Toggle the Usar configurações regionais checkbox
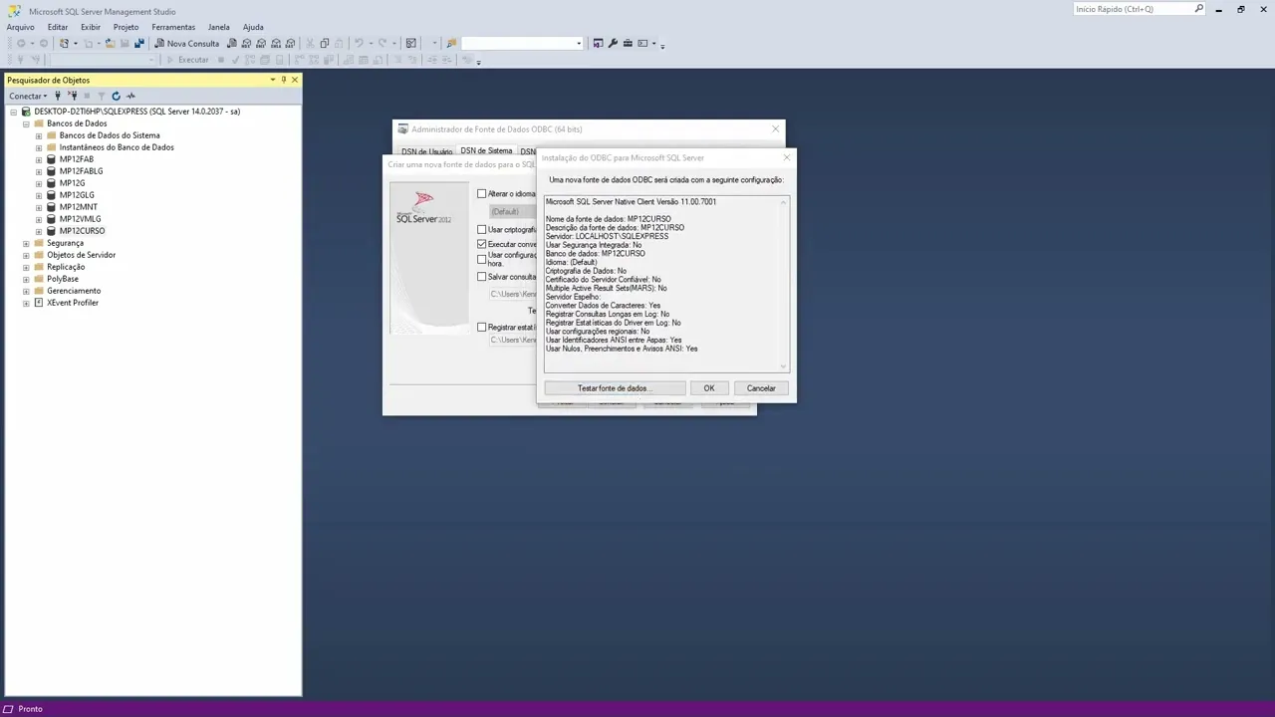This screenshot has width=1275, height=717. [x=482, y=259]
